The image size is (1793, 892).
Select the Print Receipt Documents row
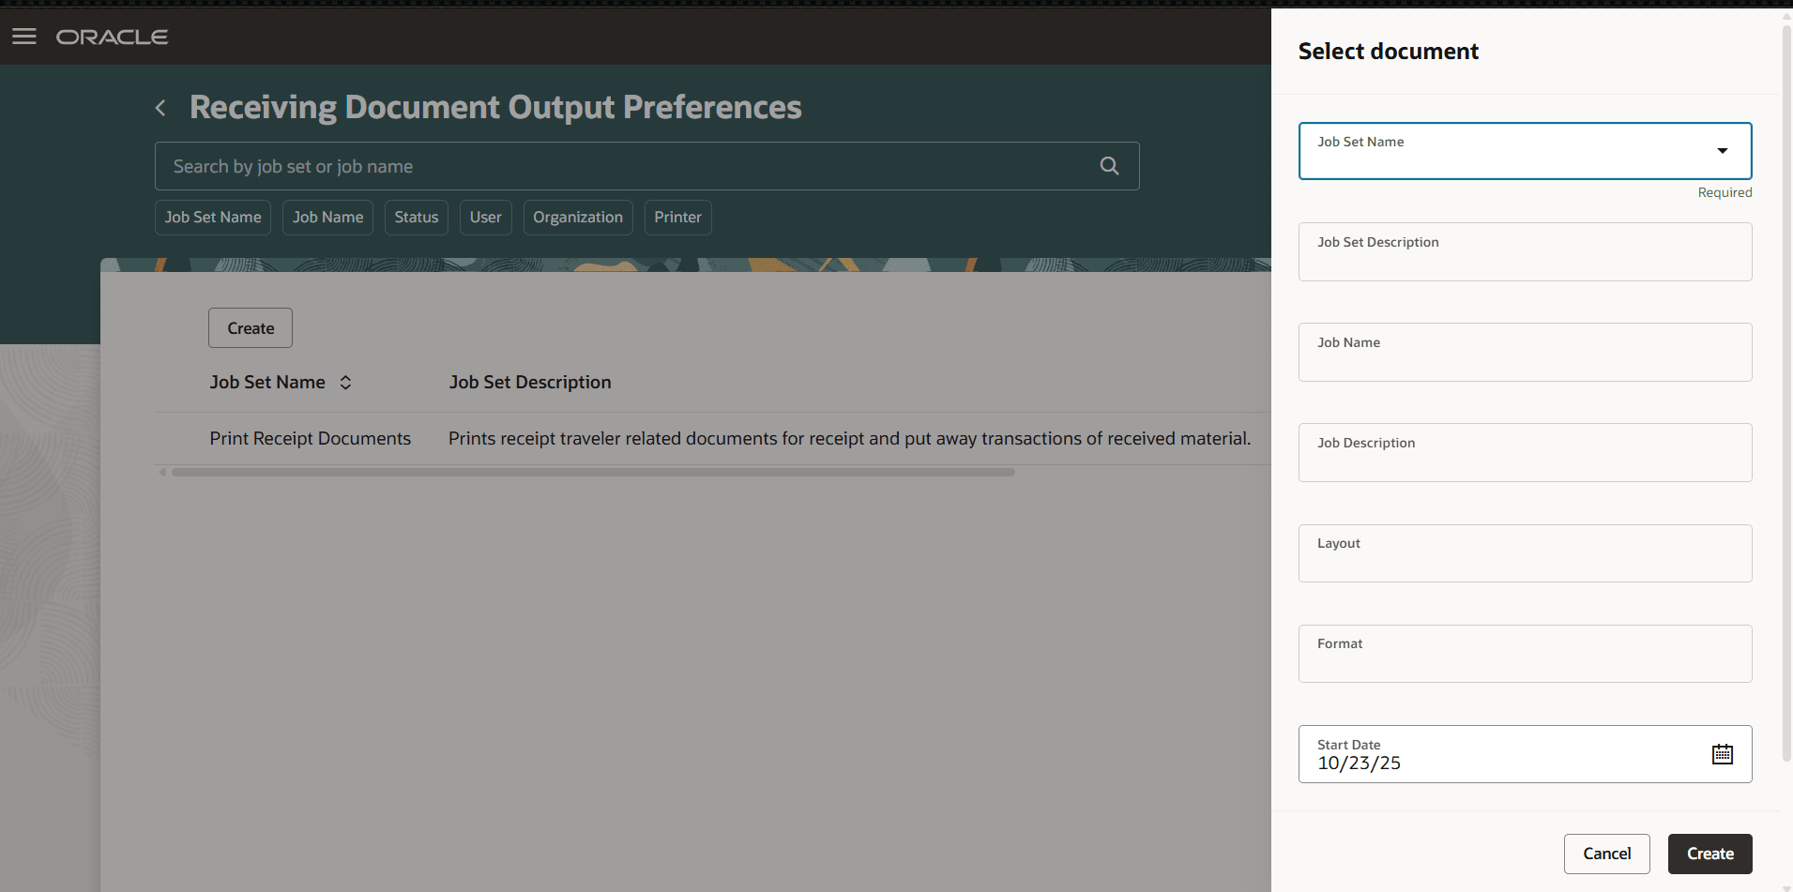coord(310,438)
